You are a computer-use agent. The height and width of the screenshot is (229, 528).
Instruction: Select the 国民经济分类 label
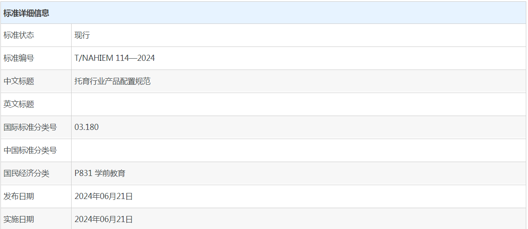click(26, 173)
